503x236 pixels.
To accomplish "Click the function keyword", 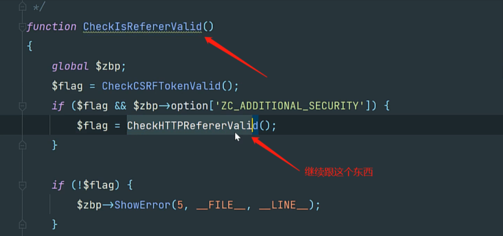I will click(x=51, y=27).
